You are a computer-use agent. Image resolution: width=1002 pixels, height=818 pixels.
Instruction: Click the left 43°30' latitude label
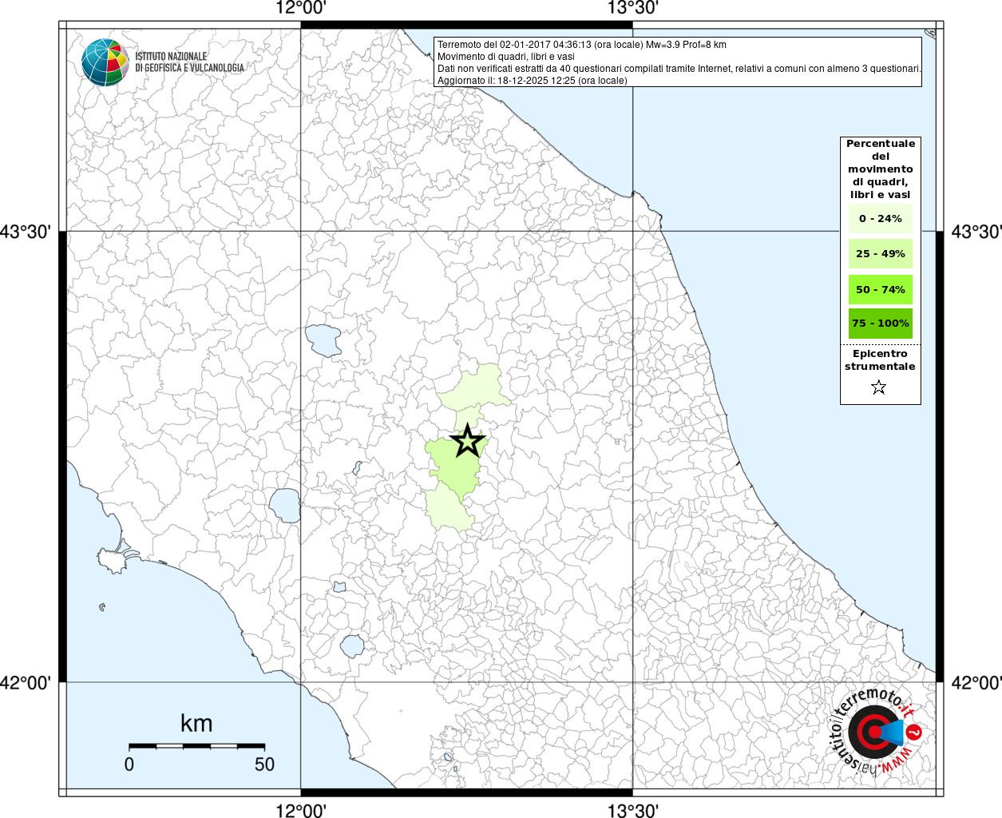click(x=26, y=232)
